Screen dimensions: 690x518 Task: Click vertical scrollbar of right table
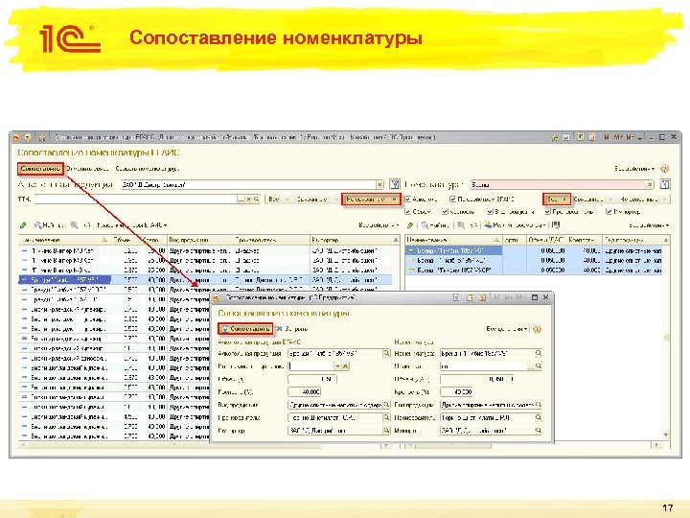666,340
